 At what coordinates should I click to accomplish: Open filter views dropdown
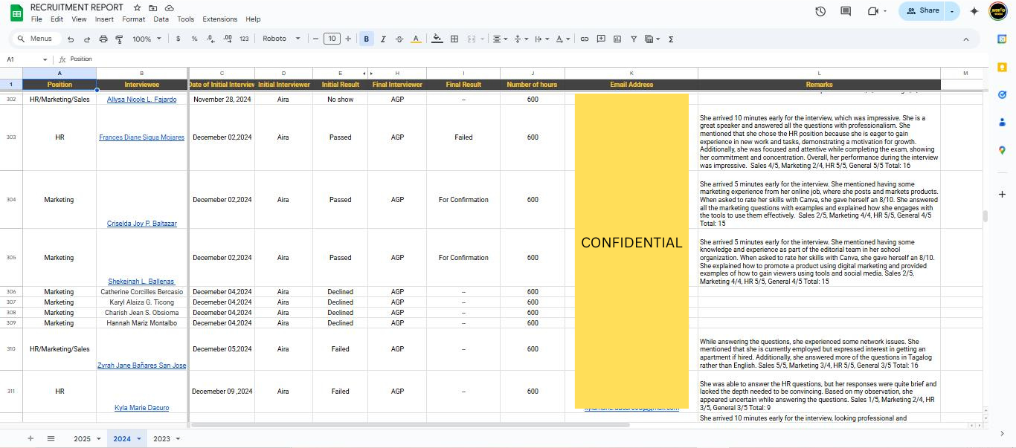(x=652, y=39)
